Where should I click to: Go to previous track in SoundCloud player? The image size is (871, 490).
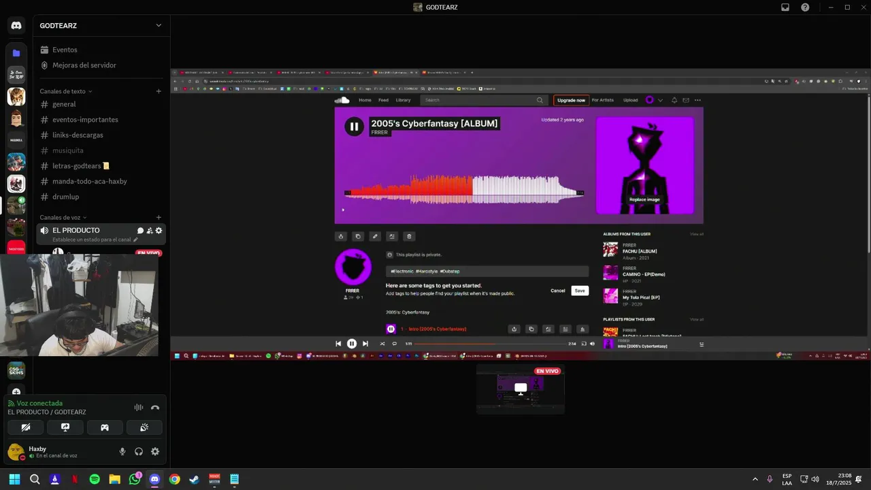338,344
